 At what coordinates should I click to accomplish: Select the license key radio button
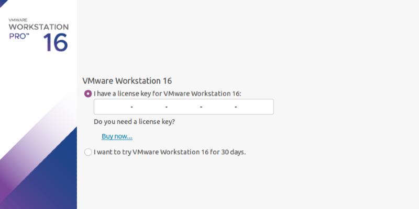[87, 94]
